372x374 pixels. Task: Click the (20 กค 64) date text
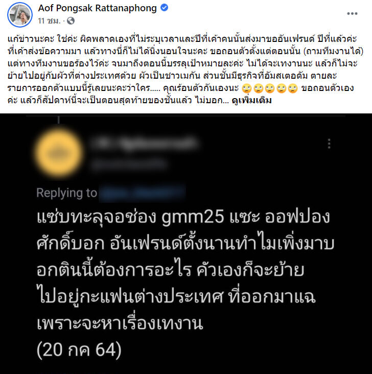pyautogui.click(x=79, y=350)
